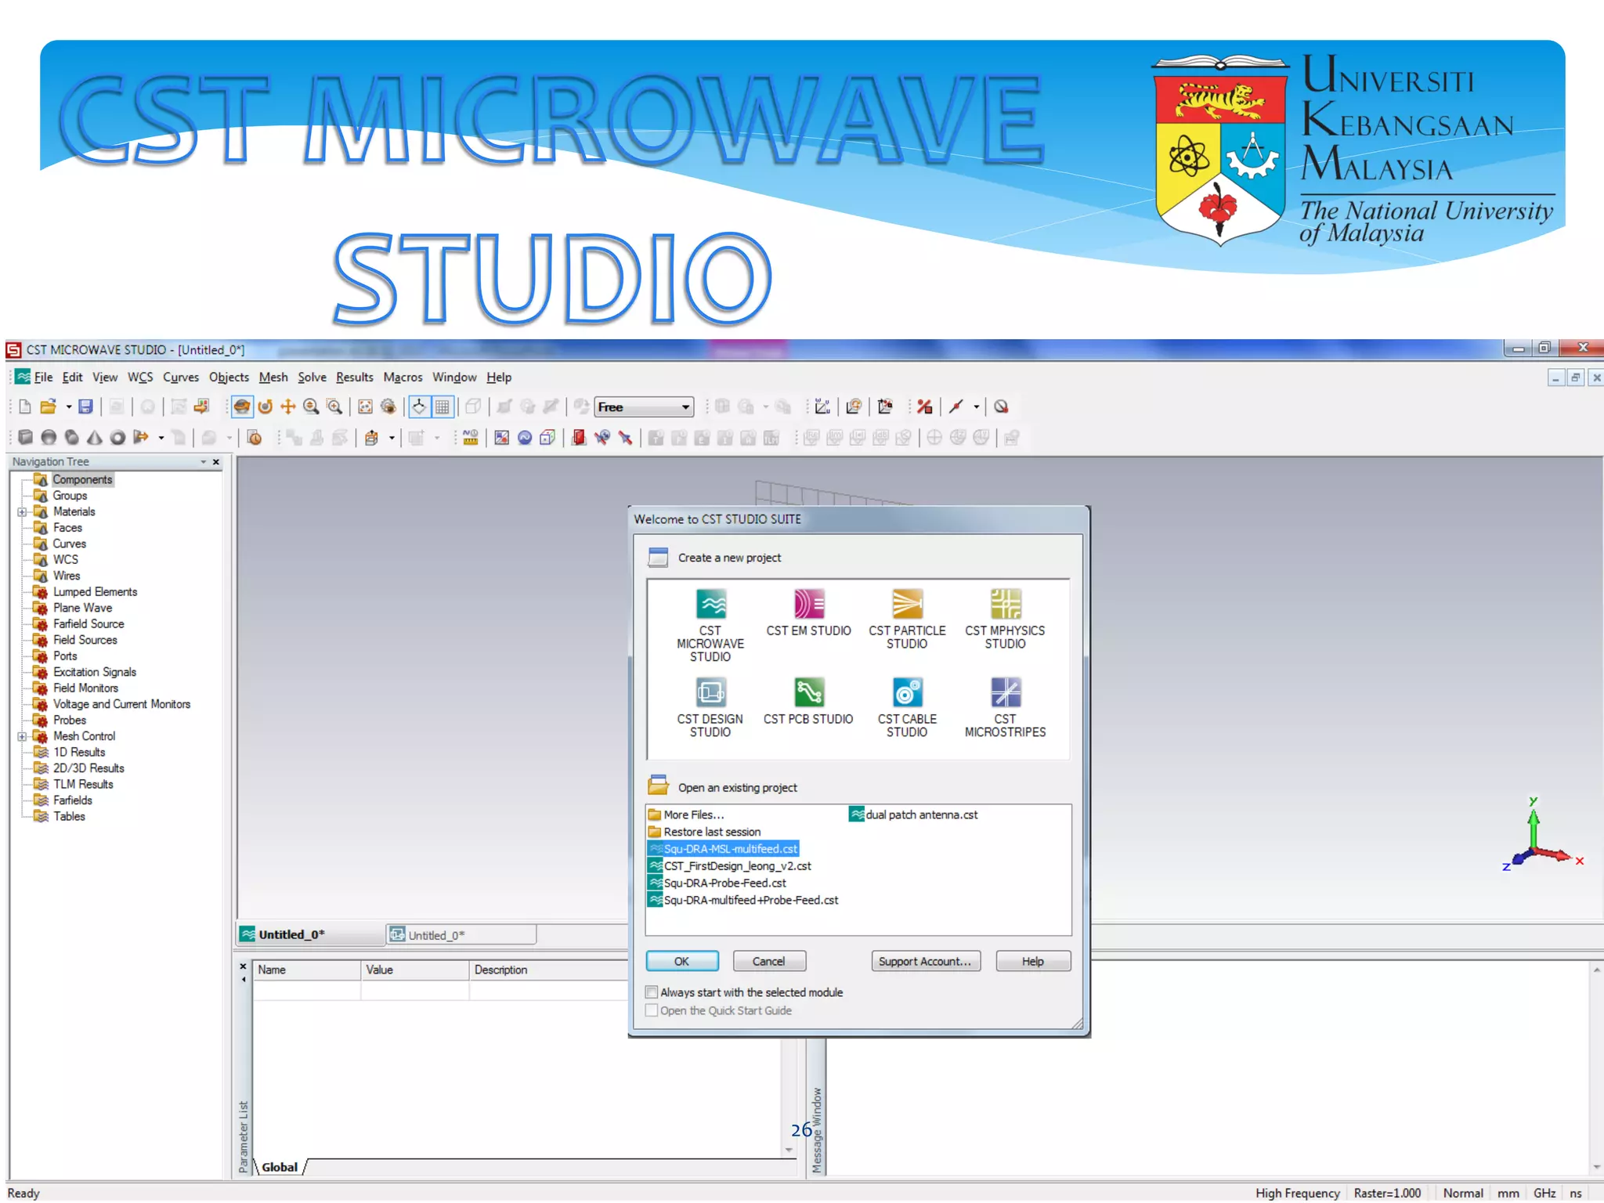Click the Save disk icon
This screenshot has height=1203, width=1604.
click(86, 406)
